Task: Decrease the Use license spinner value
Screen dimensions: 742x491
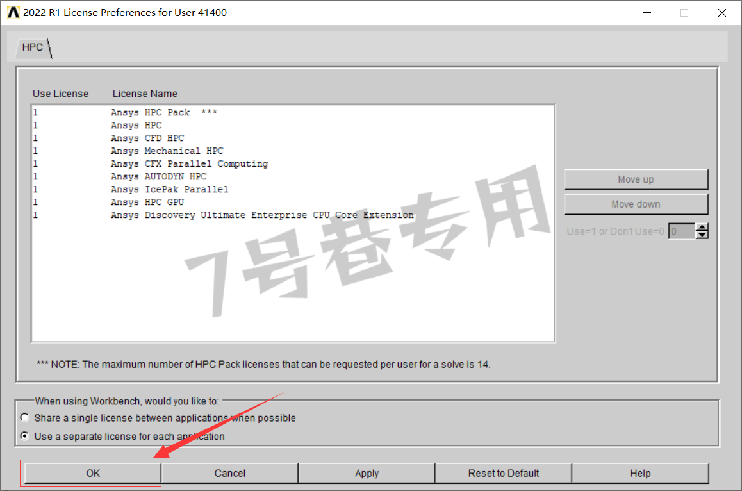Action: (702, 235)
